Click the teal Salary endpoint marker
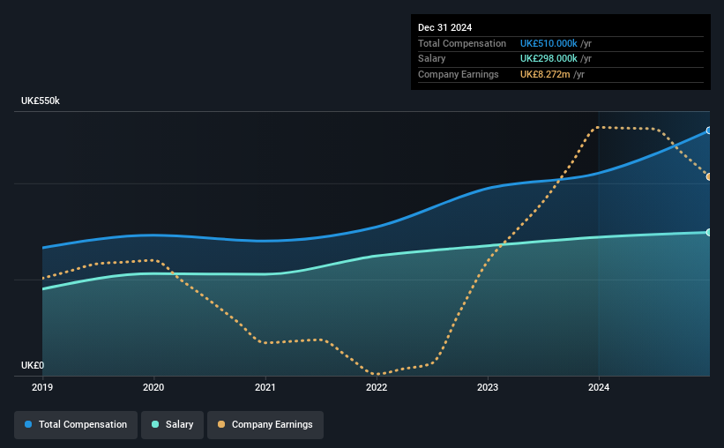 pyautogui.click(x=708, y=232)
